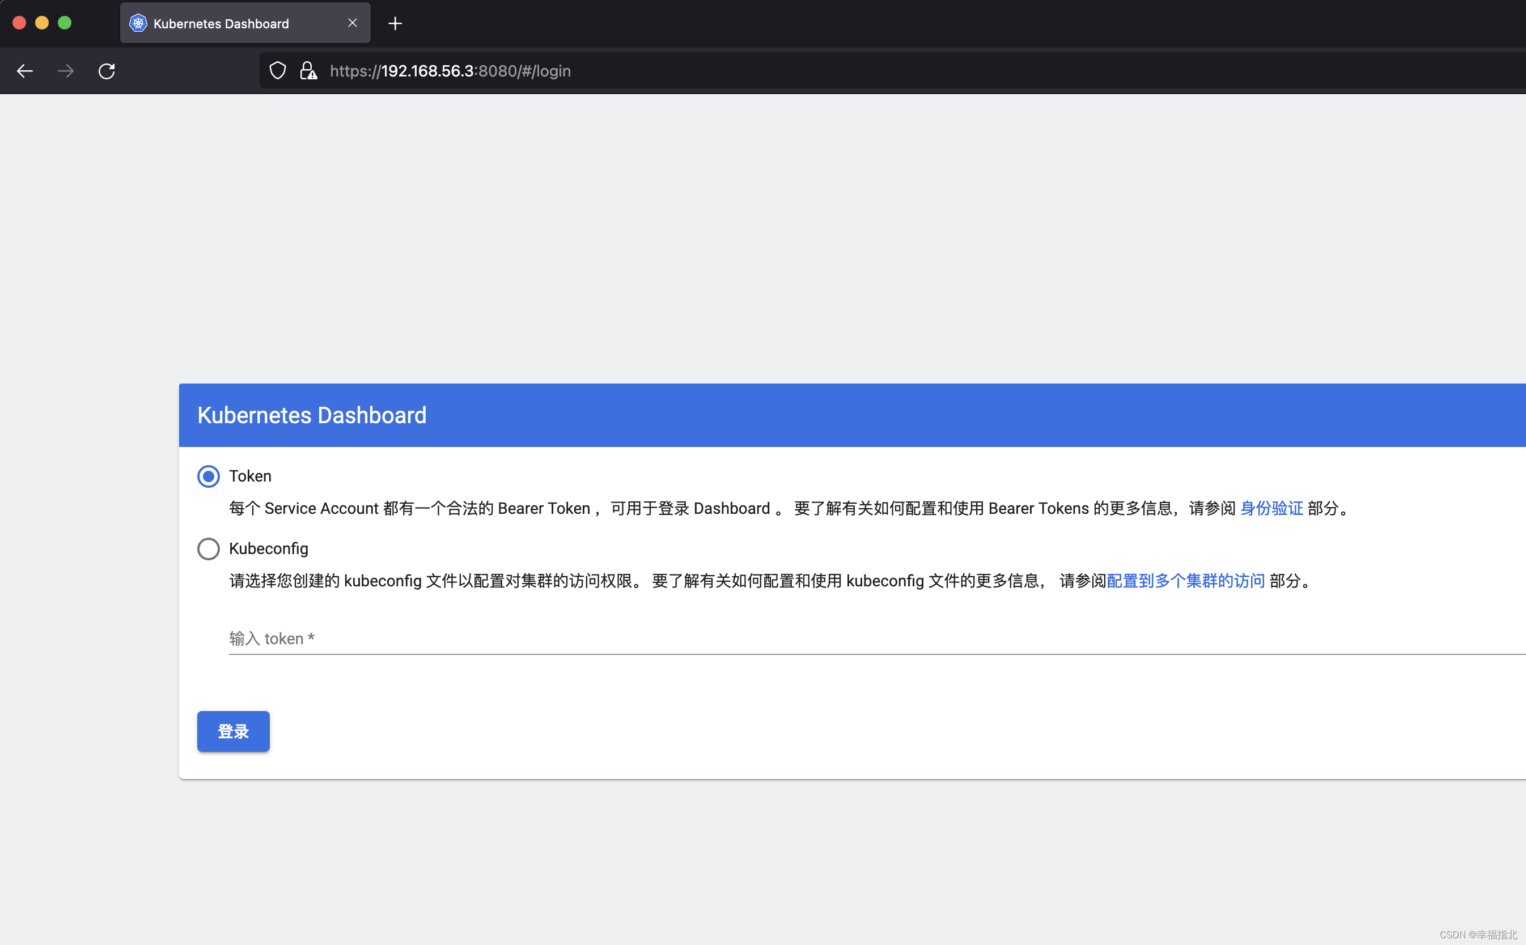Select the Token radio button

208,476
